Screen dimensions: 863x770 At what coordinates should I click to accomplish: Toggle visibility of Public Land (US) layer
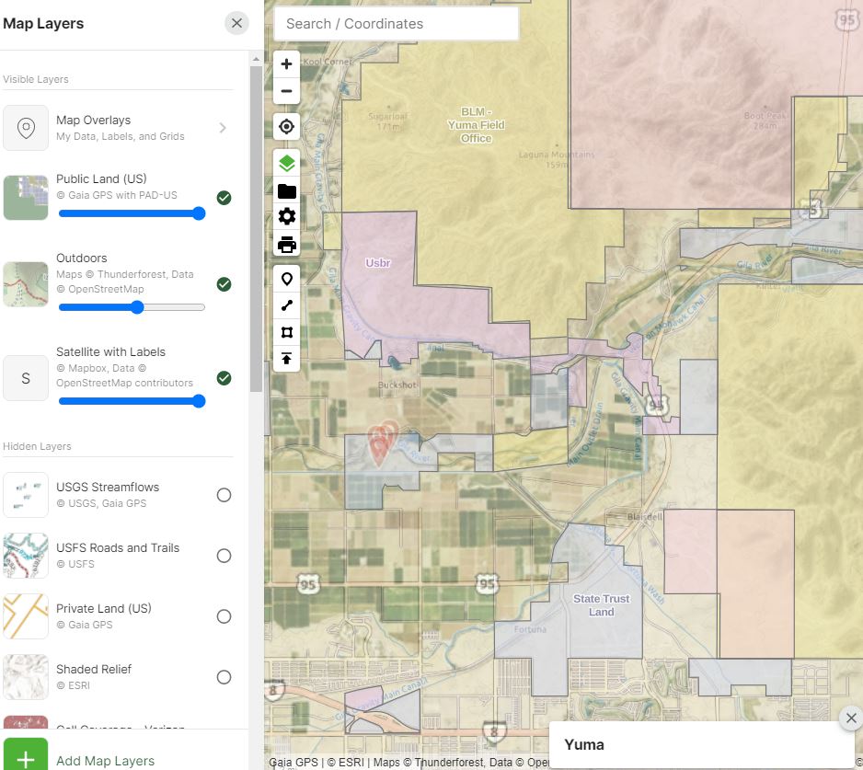pos(224,197)
